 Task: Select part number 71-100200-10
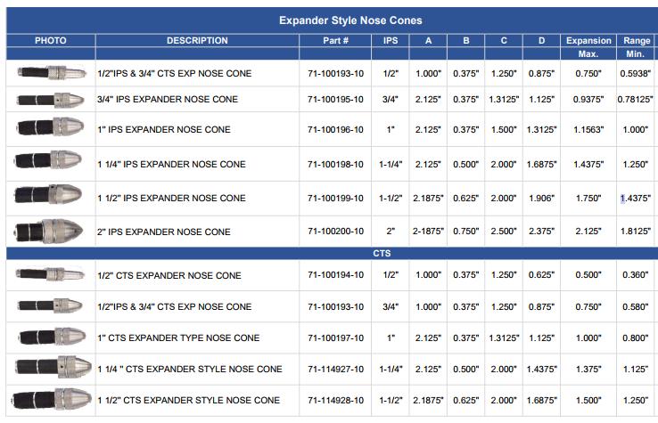(x=335, y=232)
